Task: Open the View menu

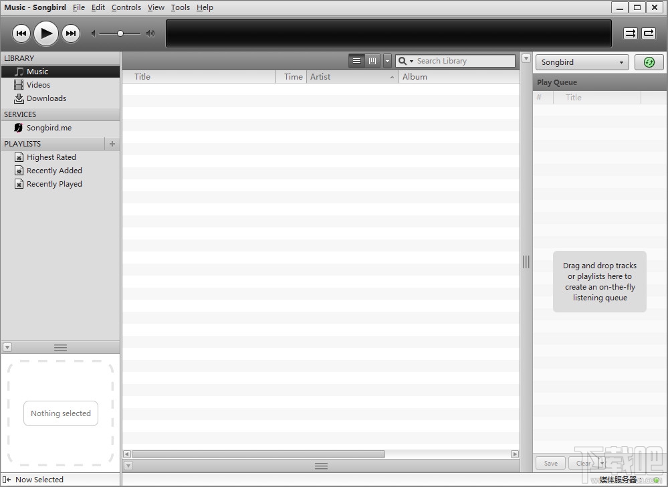Action: (156, 7)
